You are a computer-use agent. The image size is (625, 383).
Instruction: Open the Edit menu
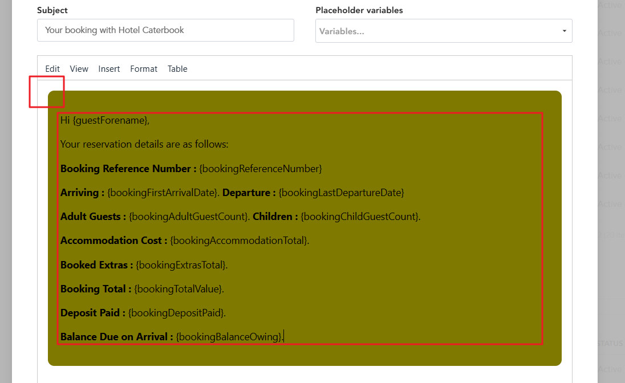pos(52,69)
